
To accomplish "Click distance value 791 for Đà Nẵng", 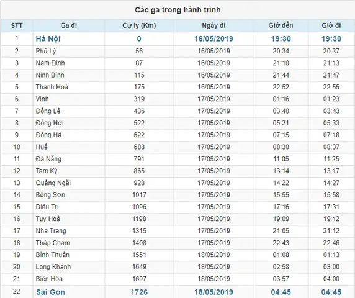I will 139,159.
